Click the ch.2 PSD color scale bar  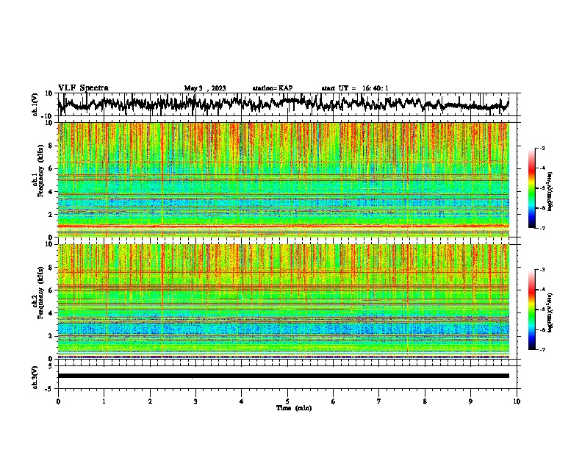(x=531, y=310)
